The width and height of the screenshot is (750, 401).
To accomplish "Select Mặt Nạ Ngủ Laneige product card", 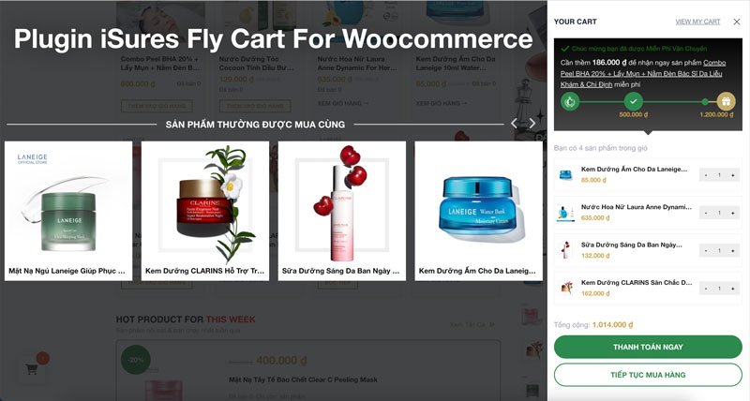I will tap(68, 211).
